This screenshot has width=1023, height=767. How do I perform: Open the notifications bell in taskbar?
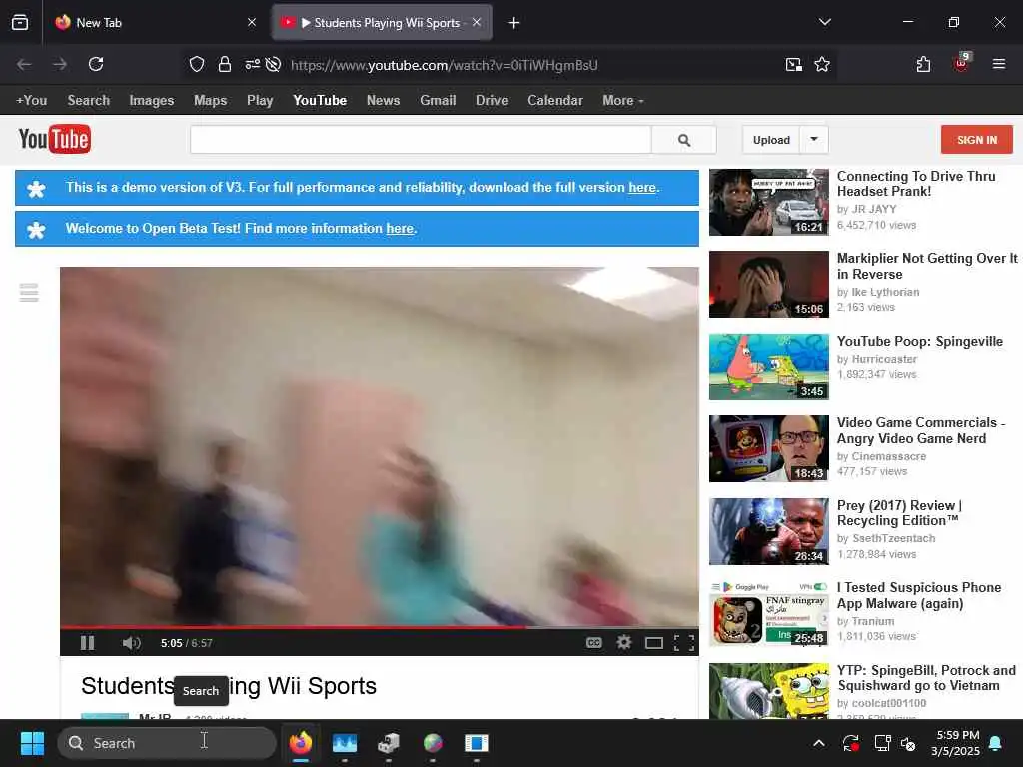pyautogui.click(x=996, y=743)
